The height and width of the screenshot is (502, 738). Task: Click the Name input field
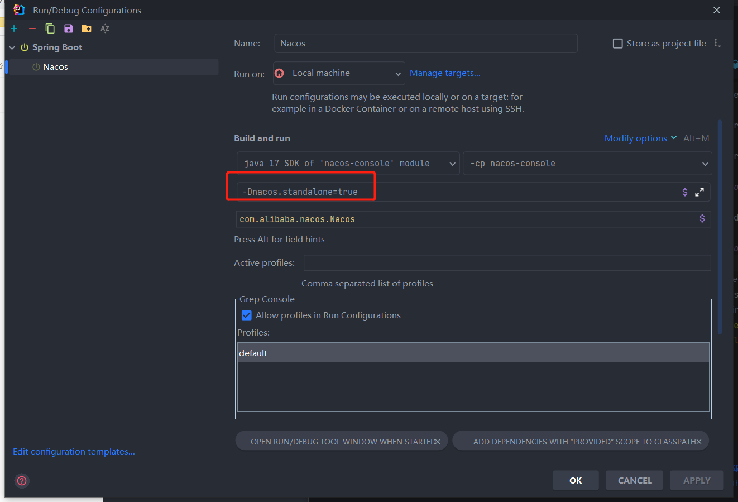pos(425,44)
